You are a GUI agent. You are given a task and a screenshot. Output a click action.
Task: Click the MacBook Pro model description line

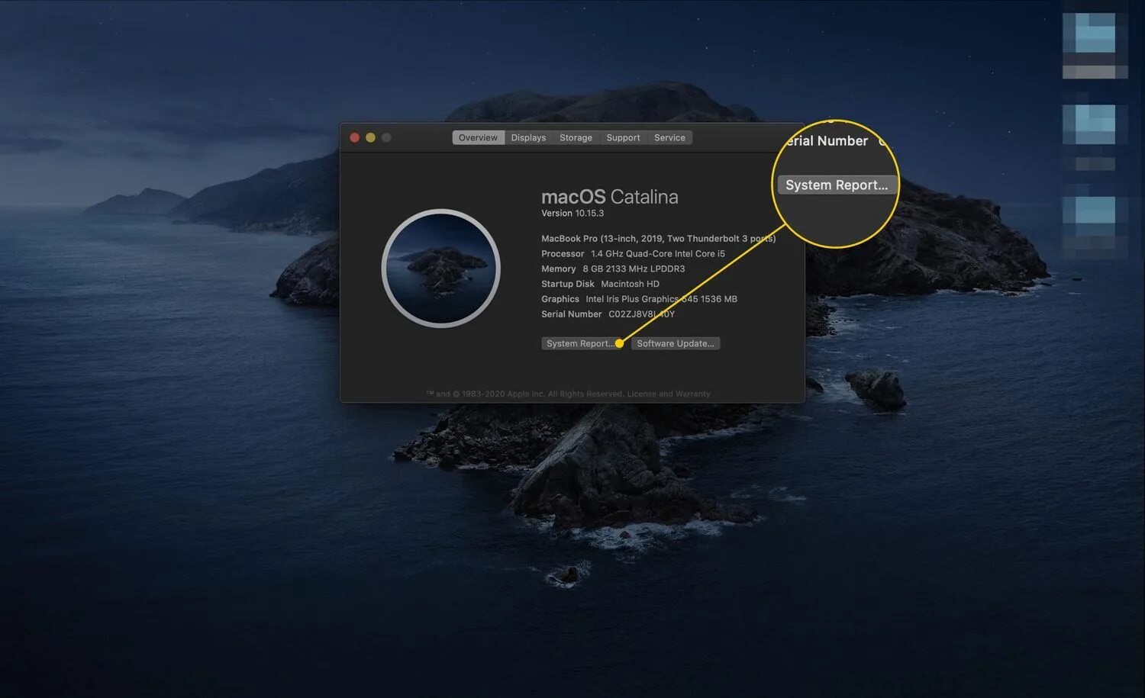pos(658,238)
